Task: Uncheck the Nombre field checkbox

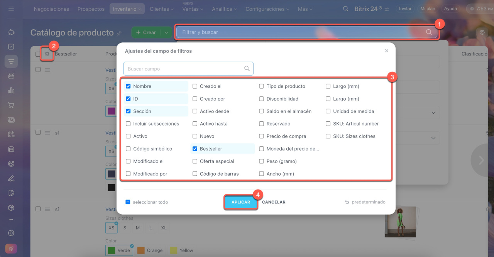Action: click(x=128, y=86)
